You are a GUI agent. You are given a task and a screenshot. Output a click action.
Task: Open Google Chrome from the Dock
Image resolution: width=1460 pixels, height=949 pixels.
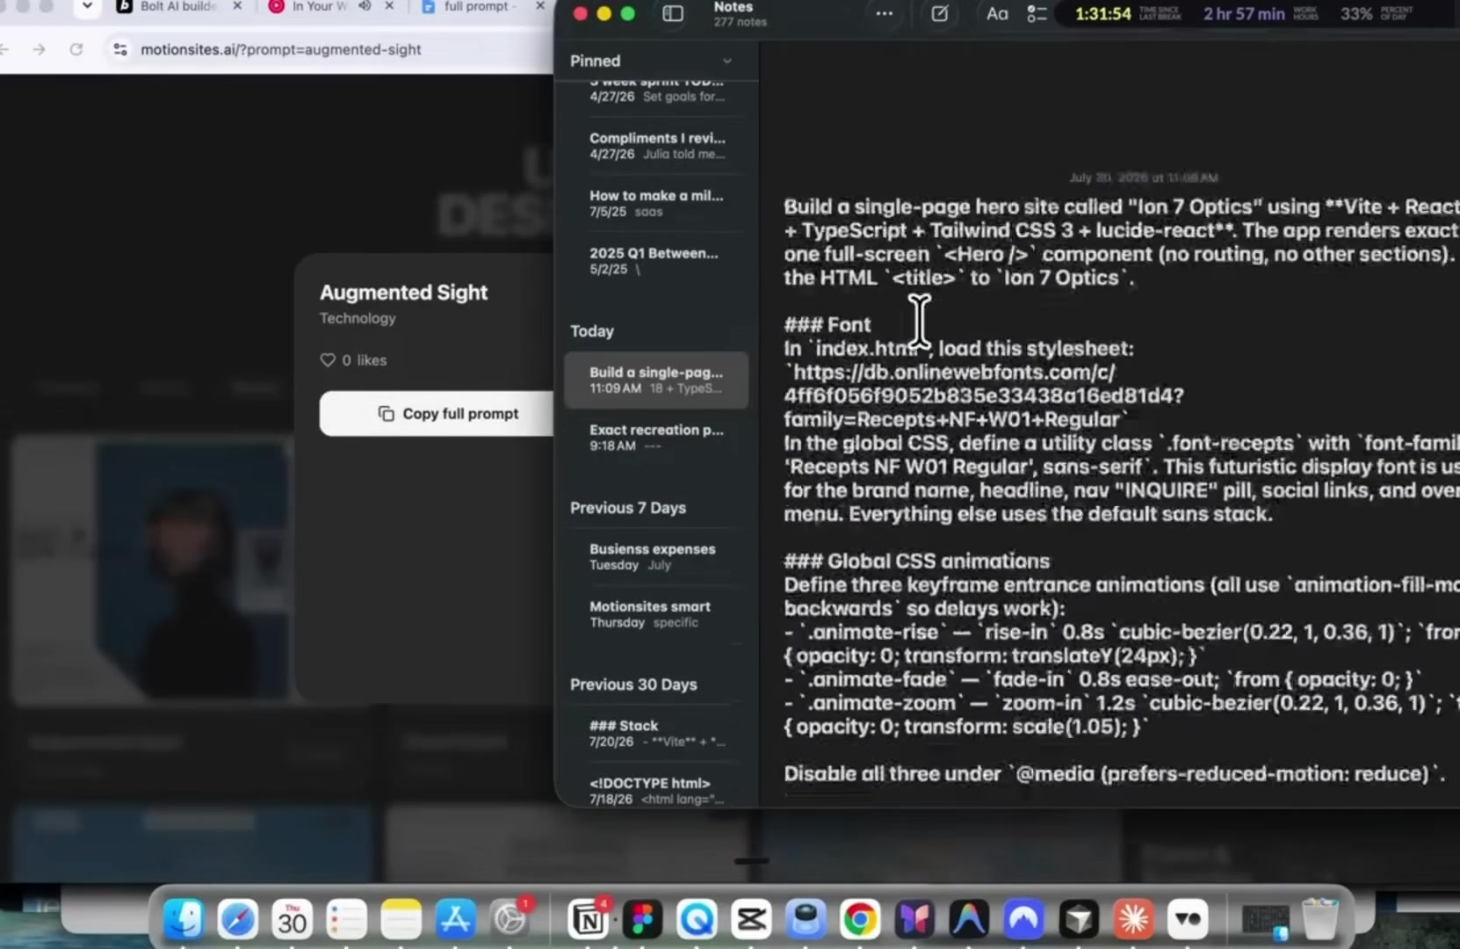860,919
